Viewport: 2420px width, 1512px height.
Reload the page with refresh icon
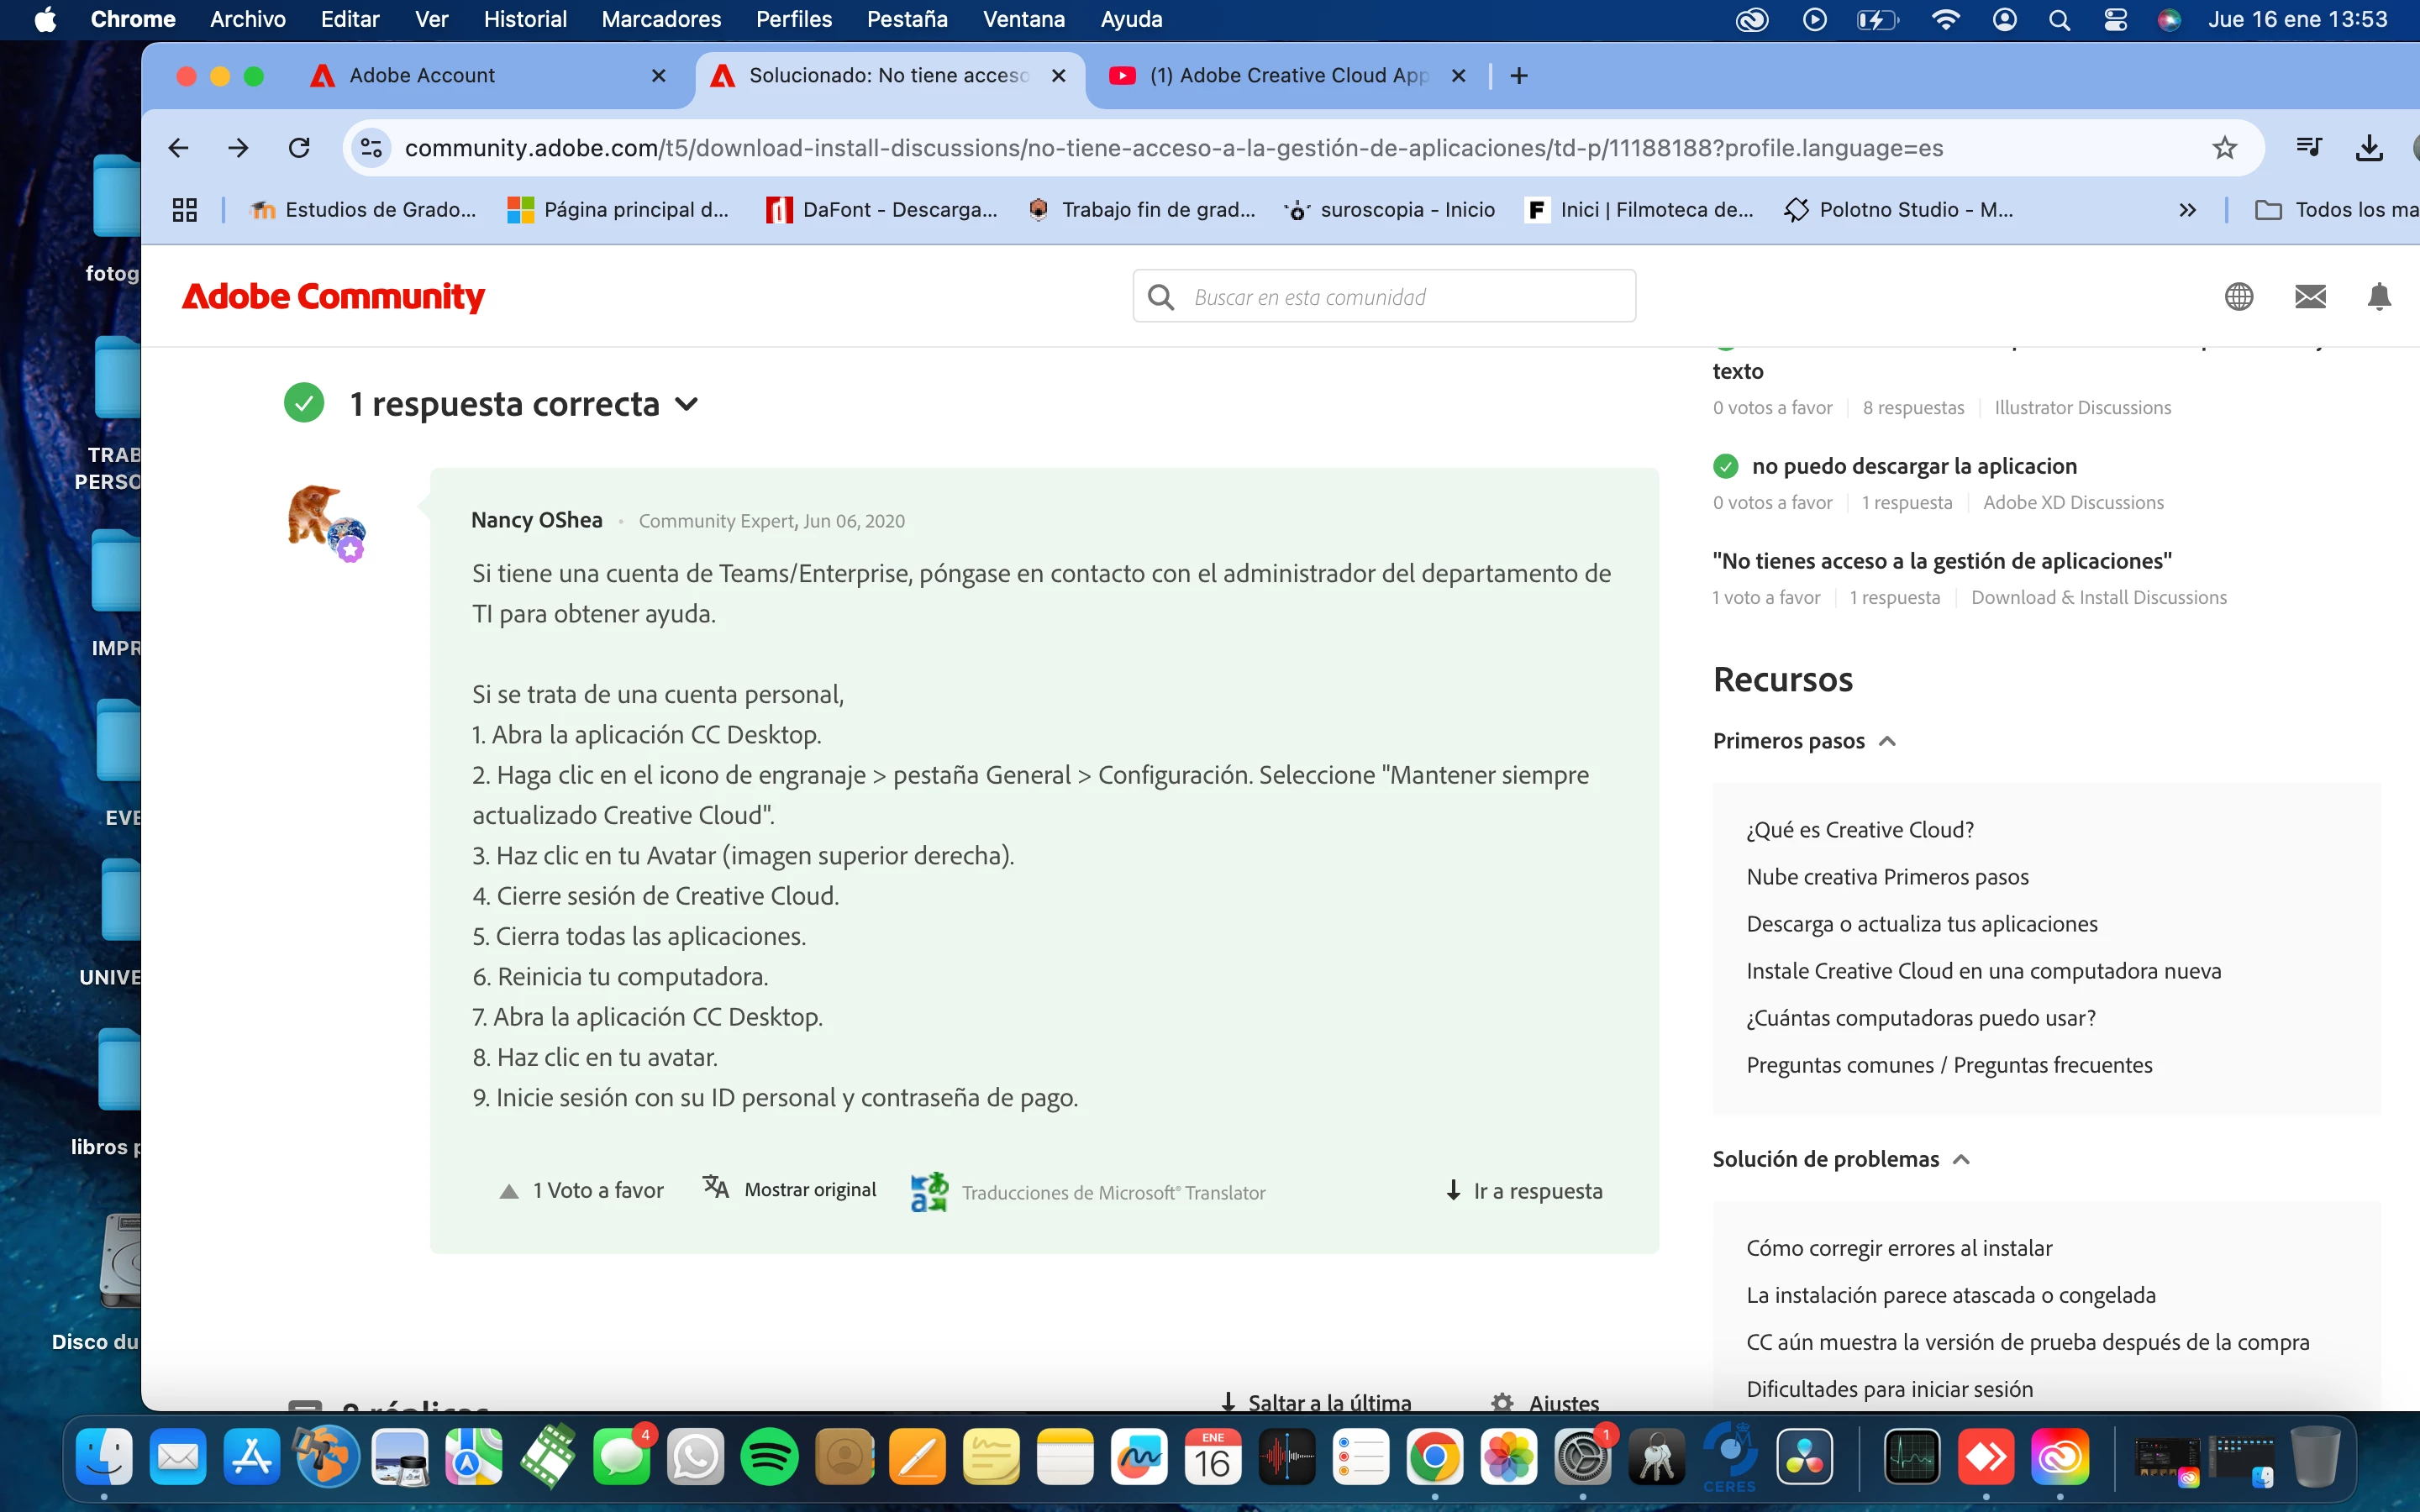(299, 148)
